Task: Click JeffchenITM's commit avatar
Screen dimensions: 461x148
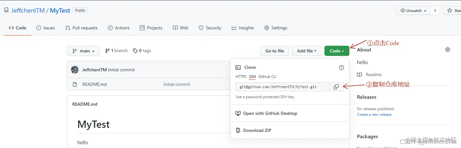Action: tap(75, 70)
